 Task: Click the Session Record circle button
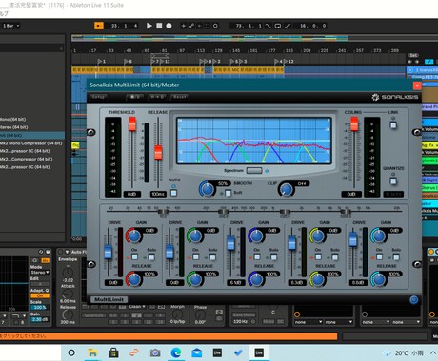tap(215, 26)
